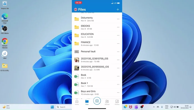Open the EBOOKS folder icon

coord(77,27)
